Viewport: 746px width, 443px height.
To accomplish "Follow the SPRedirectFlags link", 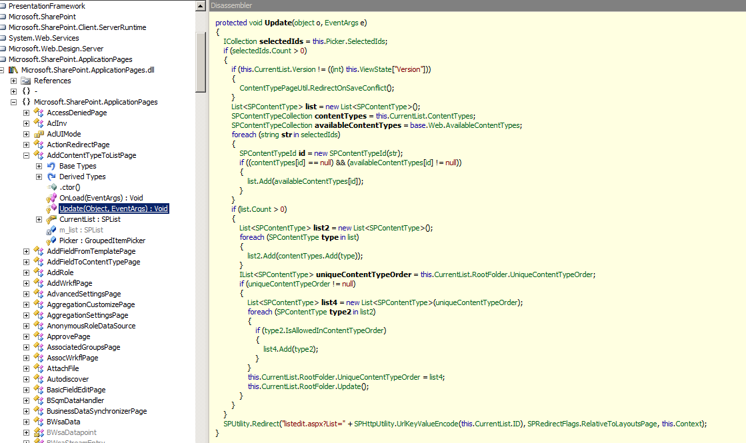I will [553, 424].
